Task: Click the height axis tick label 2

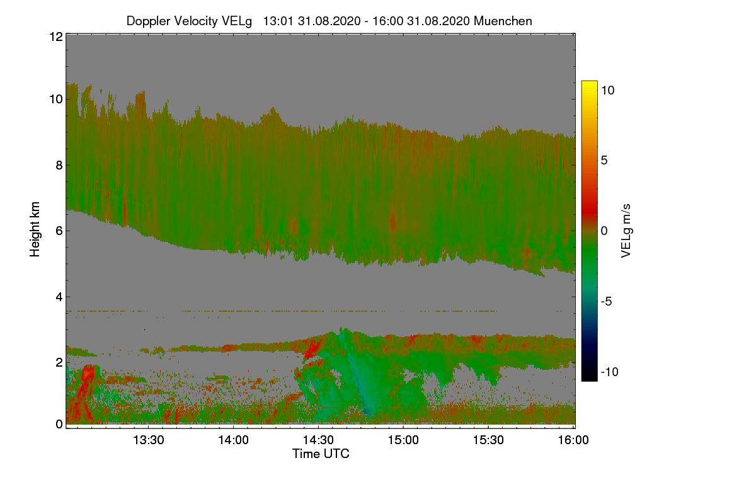Action: click(x=59, y=362)
